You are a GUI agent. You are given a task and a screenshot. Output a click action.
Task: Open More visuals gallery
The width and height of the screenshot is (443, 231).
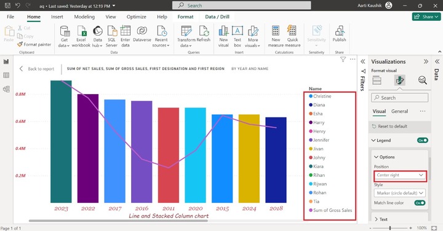[253, 36]
